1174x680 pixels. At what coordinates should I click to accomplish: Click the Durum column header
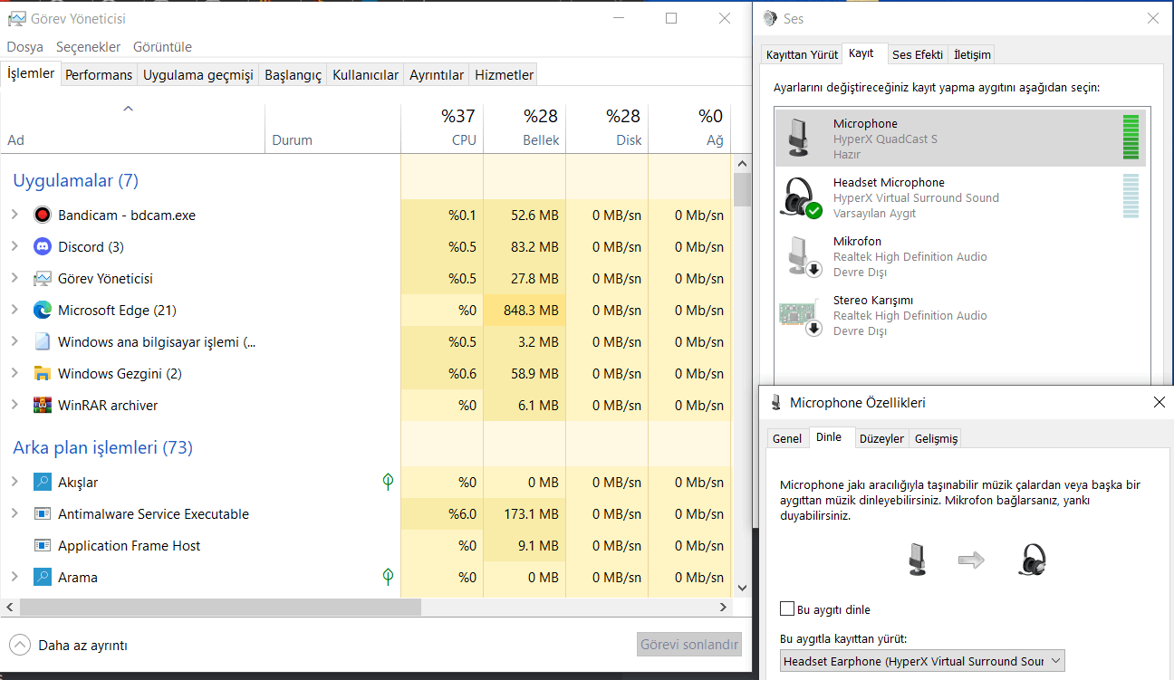(332, 128)
